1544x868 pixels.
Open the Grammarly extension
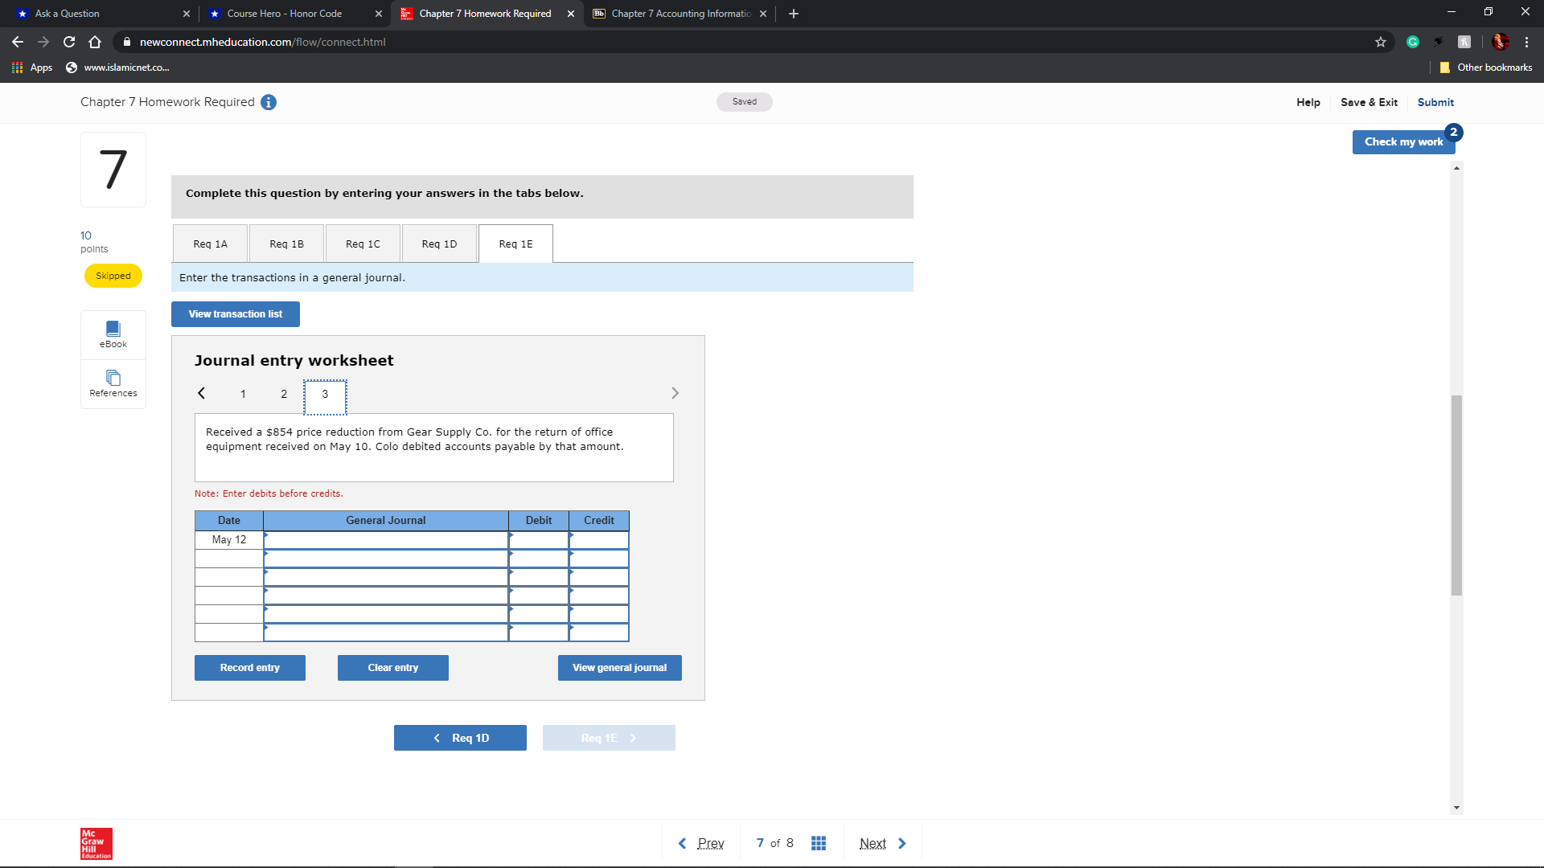pyautogui.click(x=1413, y=42)
